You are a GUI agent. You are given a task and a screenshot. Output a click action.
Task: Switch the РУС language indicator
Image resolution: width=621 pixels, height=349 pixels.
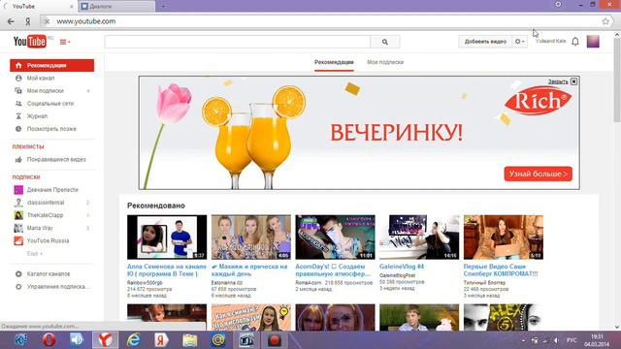point(572,340)
